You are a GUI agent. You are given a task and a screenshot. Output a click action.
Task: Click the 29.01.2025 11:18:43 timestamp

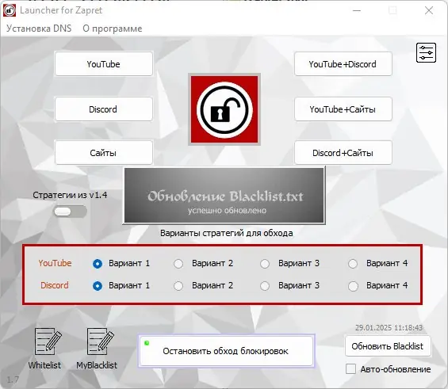pos(389,327)
